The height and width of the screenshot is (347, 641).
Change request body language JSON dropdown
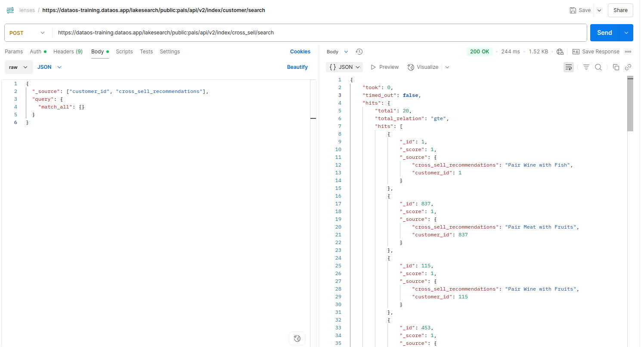click(50, 67)
